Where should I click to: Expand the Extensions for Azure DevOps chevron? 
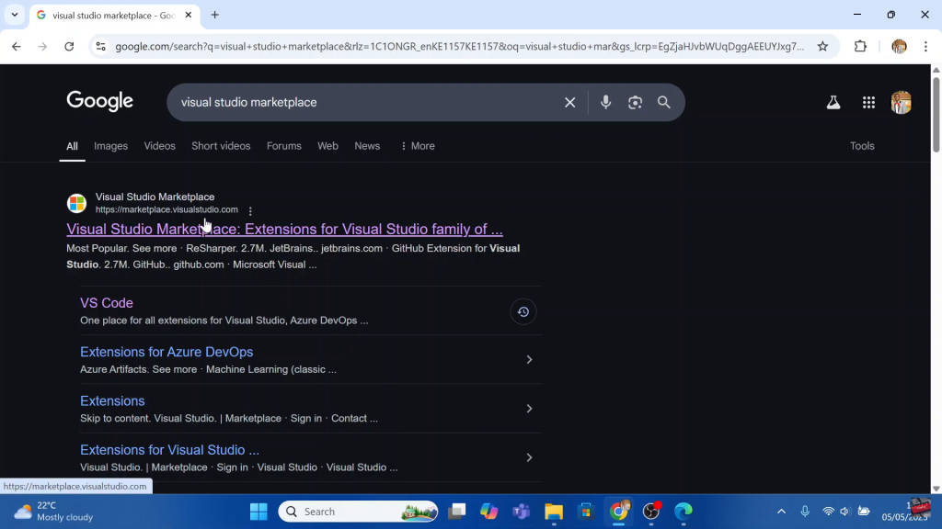(x=529, y=360)
